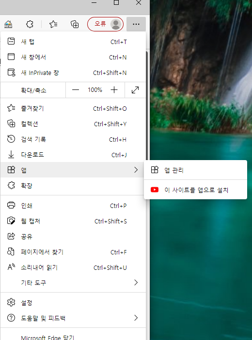Click the star icon beside 즐겨찾기
Screen dimensions: 252x340
(x=11, y=108)
